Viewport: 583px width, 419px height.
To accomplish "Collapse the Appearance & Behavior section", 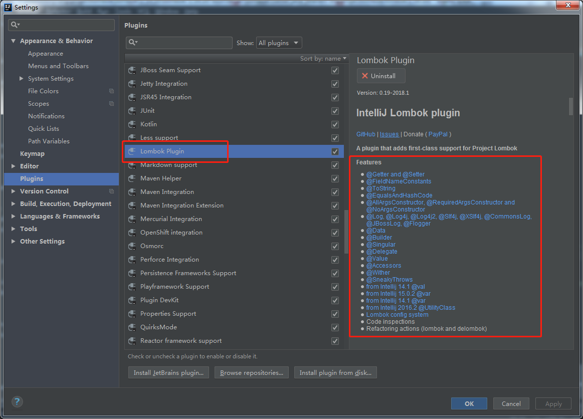I will 14,41.
